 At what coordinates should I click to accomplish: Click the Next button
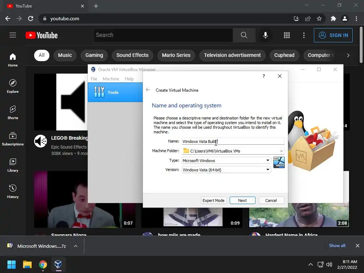click(242, 200)
